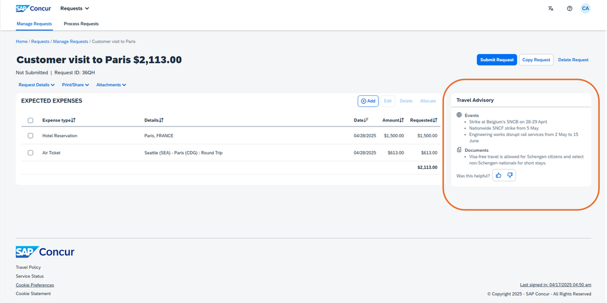Image resolution: width=607 pixels, height=303 pixels.
Task: Open the help question mark icon
Action: click(569, 9)
